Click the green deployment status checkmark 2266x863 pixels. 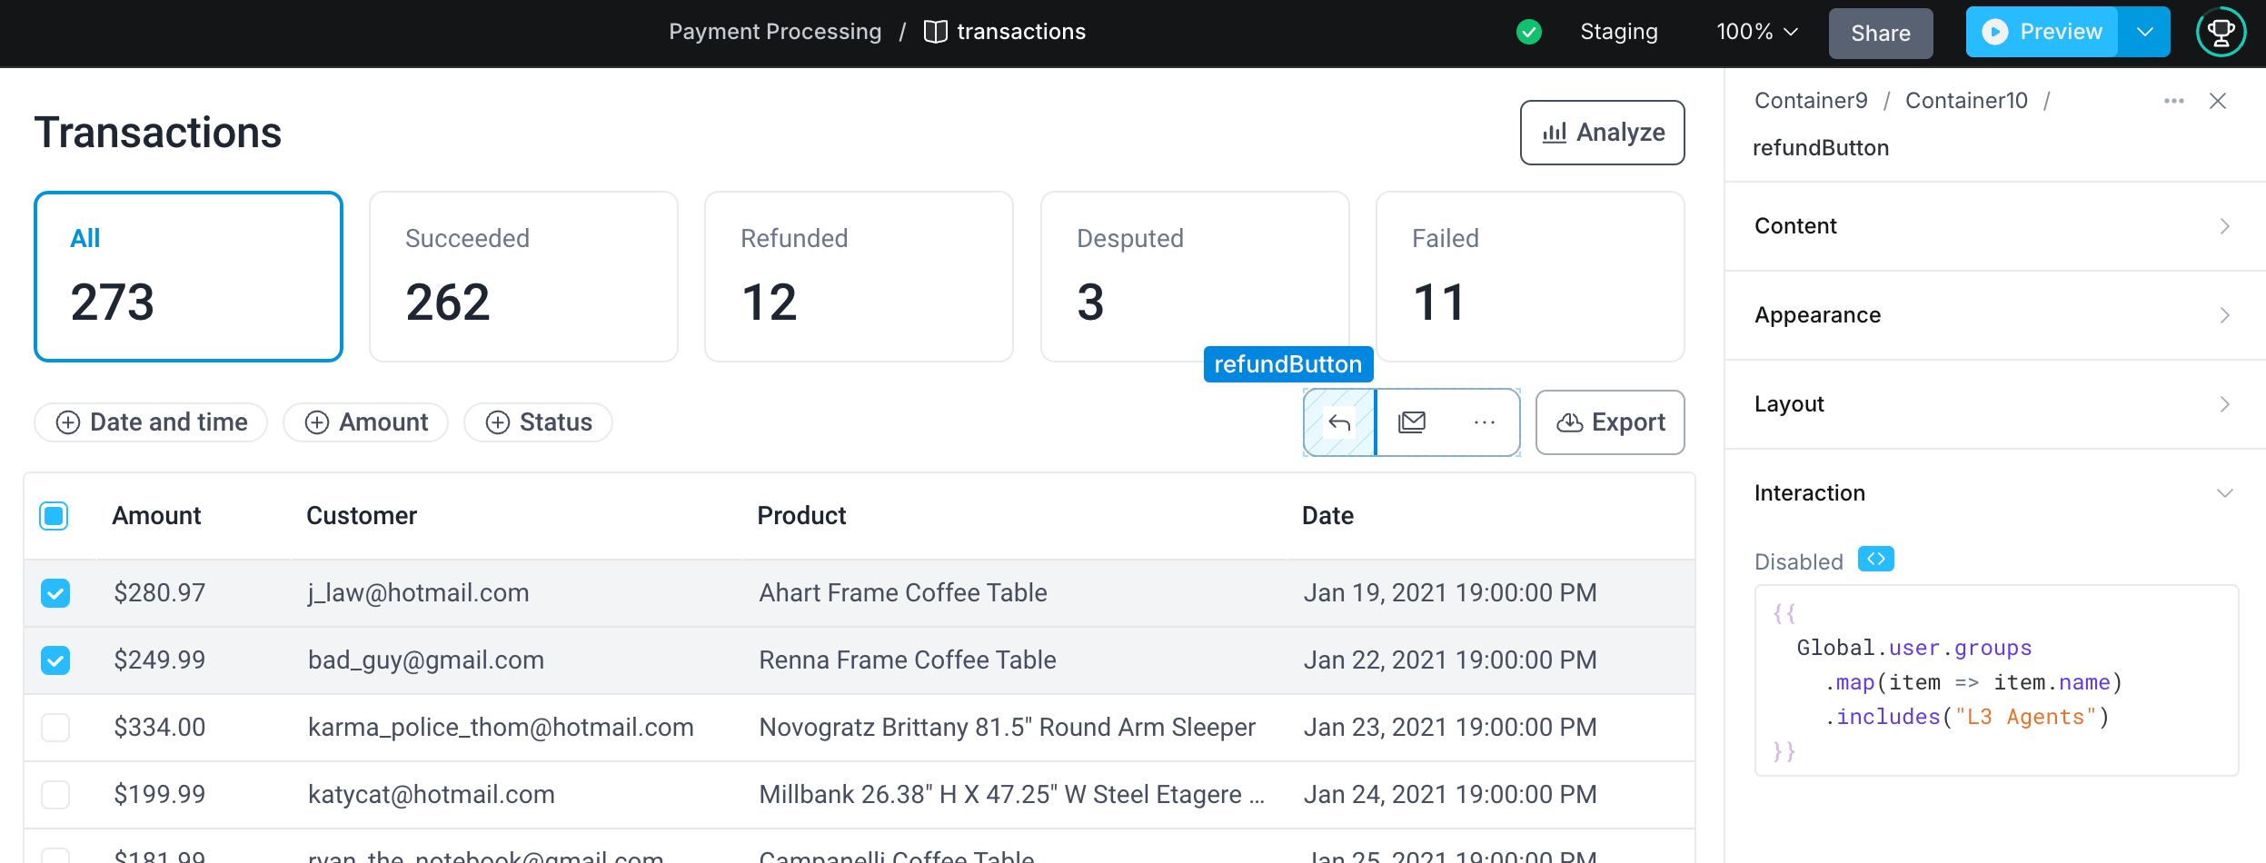(x=1529, y=32)
